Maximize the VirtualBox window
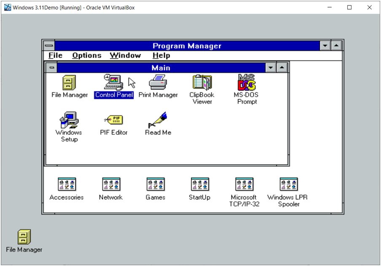 349,8
